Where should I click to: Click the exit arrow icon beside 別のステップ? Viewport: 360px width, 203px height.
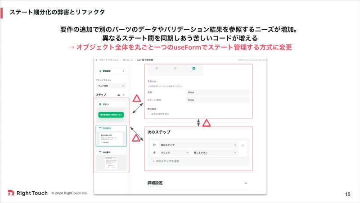[x=154, y=145]
